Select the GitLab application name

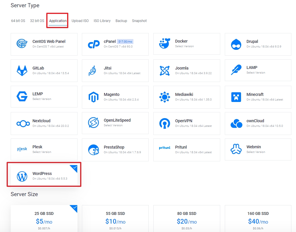[x=38, y=68]
